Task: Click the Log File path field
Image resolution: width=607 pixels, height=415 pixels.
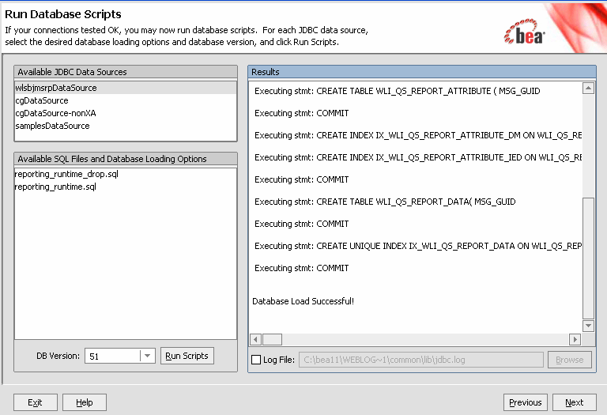Action: point(421,360)
